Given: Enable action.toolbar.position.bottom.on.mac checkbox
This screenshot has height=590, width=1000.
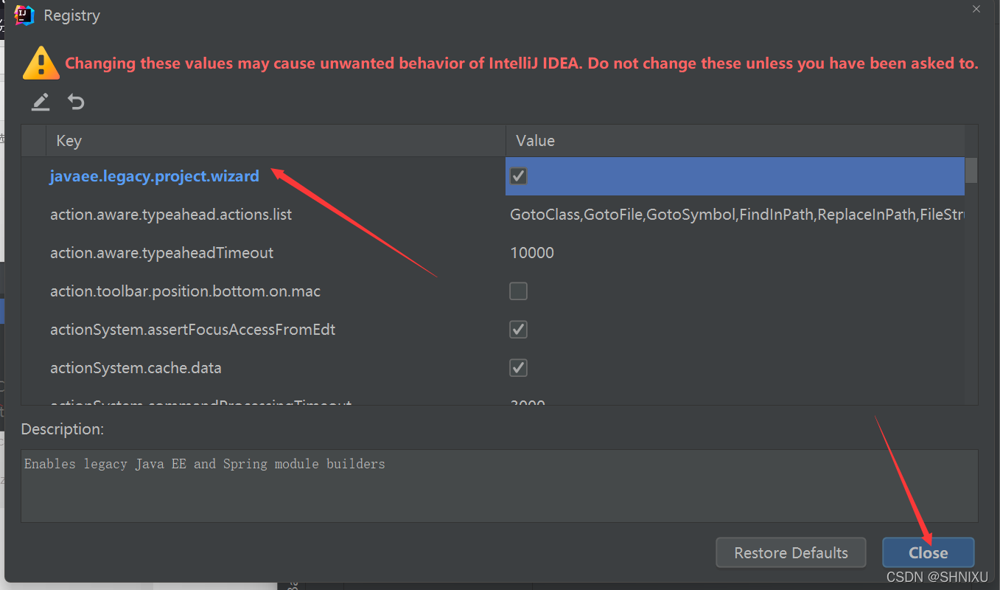Looking at the screenshot, I should coord(518,291).
